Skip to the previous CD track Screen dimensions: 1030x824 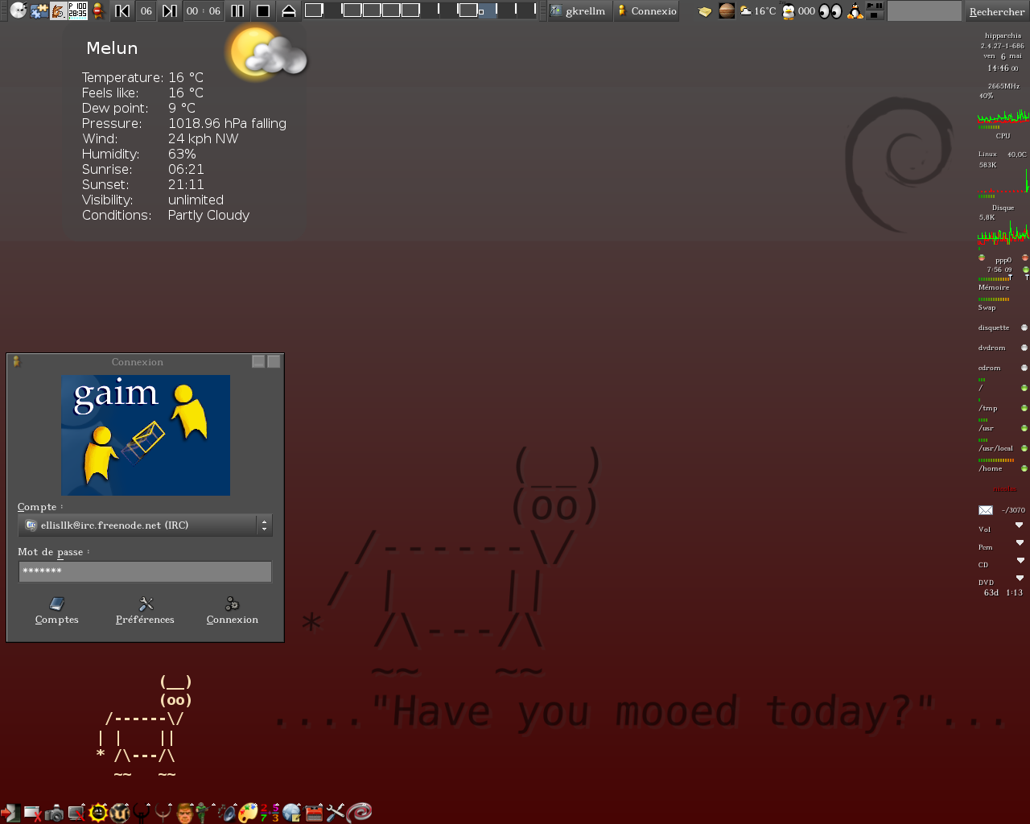pos(122,11)
